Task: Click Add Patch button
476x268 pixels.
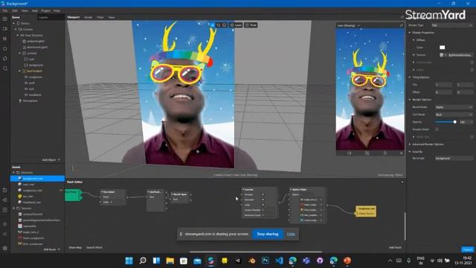Action: coord(395,248)
